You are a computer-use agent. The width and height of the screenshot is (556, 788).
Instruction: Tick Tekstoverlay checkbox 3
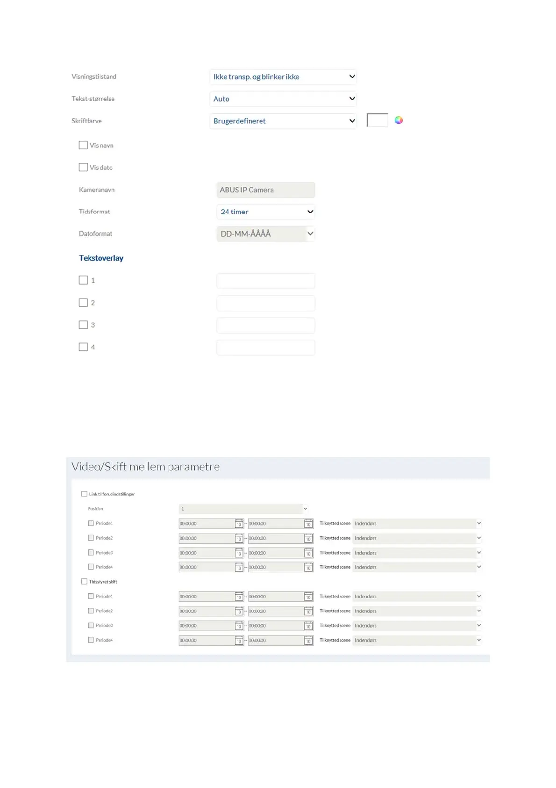[x=83, y=324]
